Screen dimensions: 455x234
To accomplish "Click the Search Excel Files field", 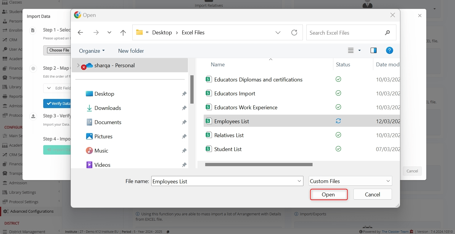I will pyautogui.click(x=345, y=33).
